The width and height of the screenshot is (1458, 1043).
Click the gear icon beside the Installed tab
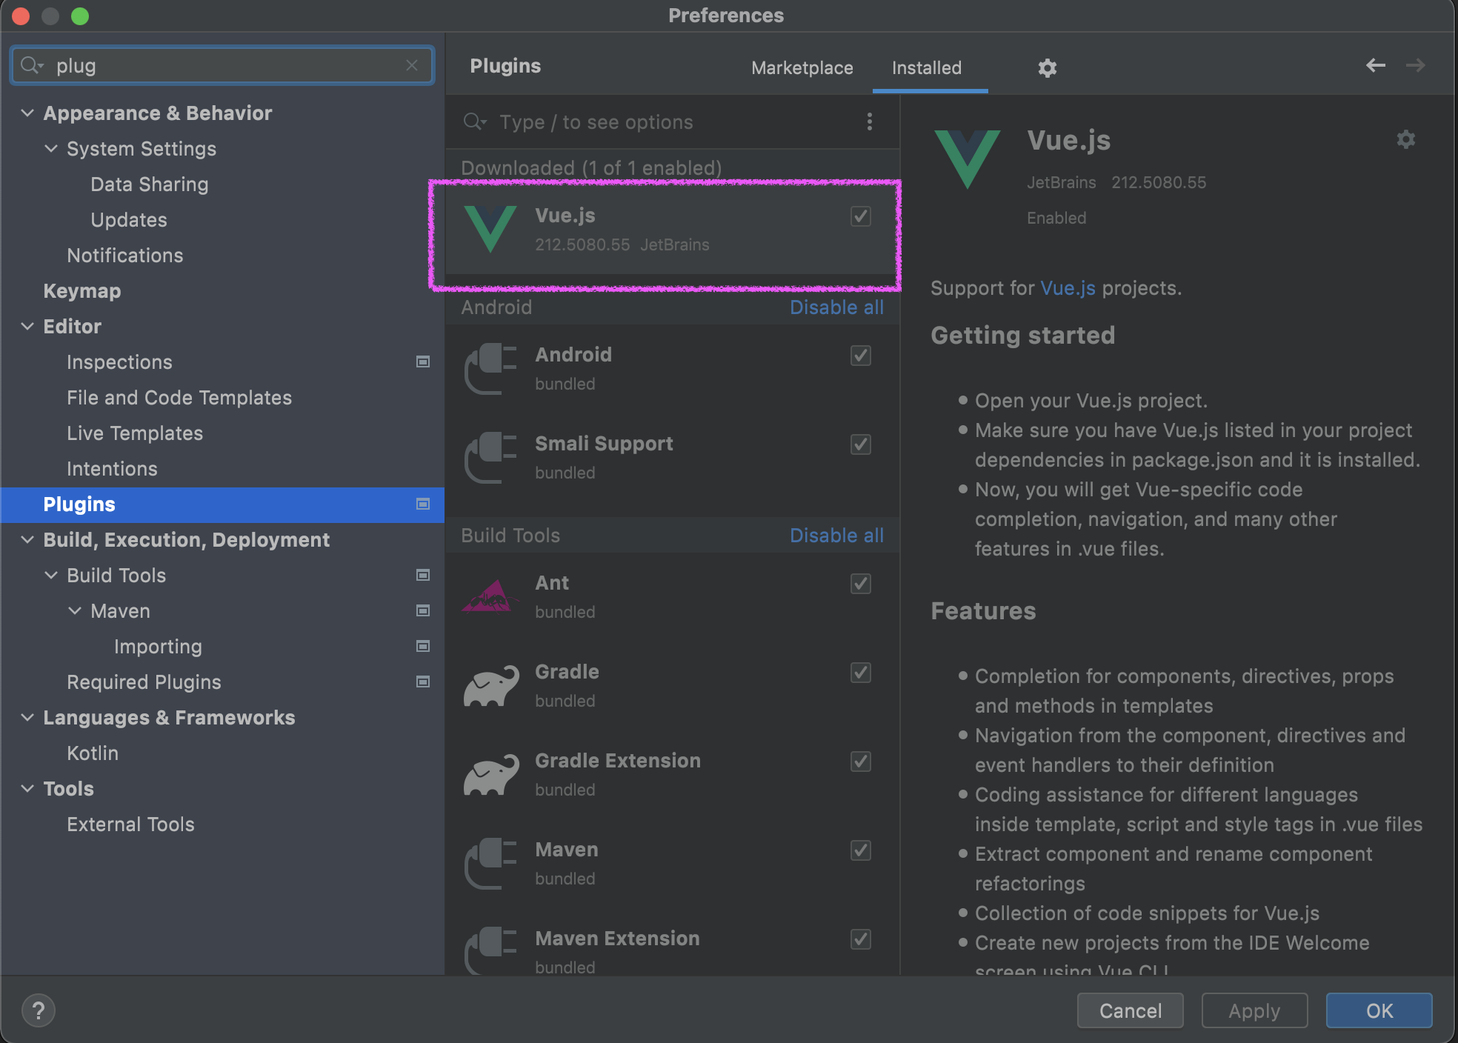1047,68
